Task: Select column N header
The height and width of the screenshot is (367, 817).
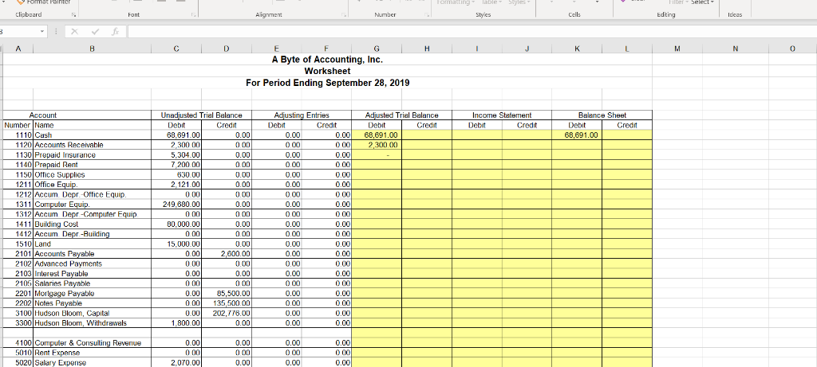Action: pos(735,49)
